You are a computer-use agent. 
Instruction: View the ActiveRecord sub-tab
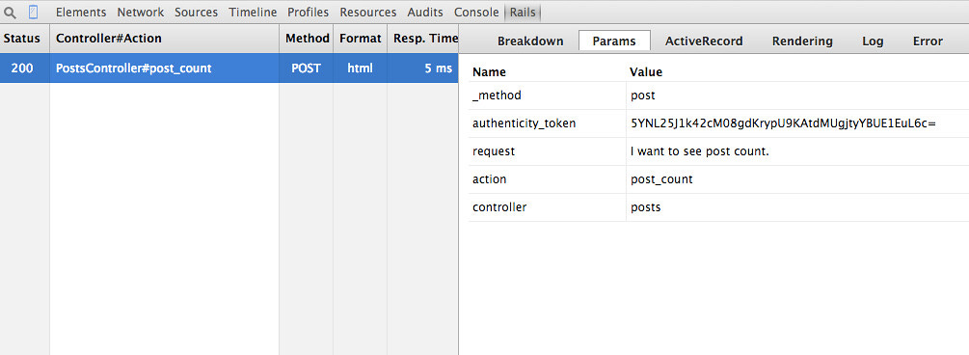pos(704,41)
